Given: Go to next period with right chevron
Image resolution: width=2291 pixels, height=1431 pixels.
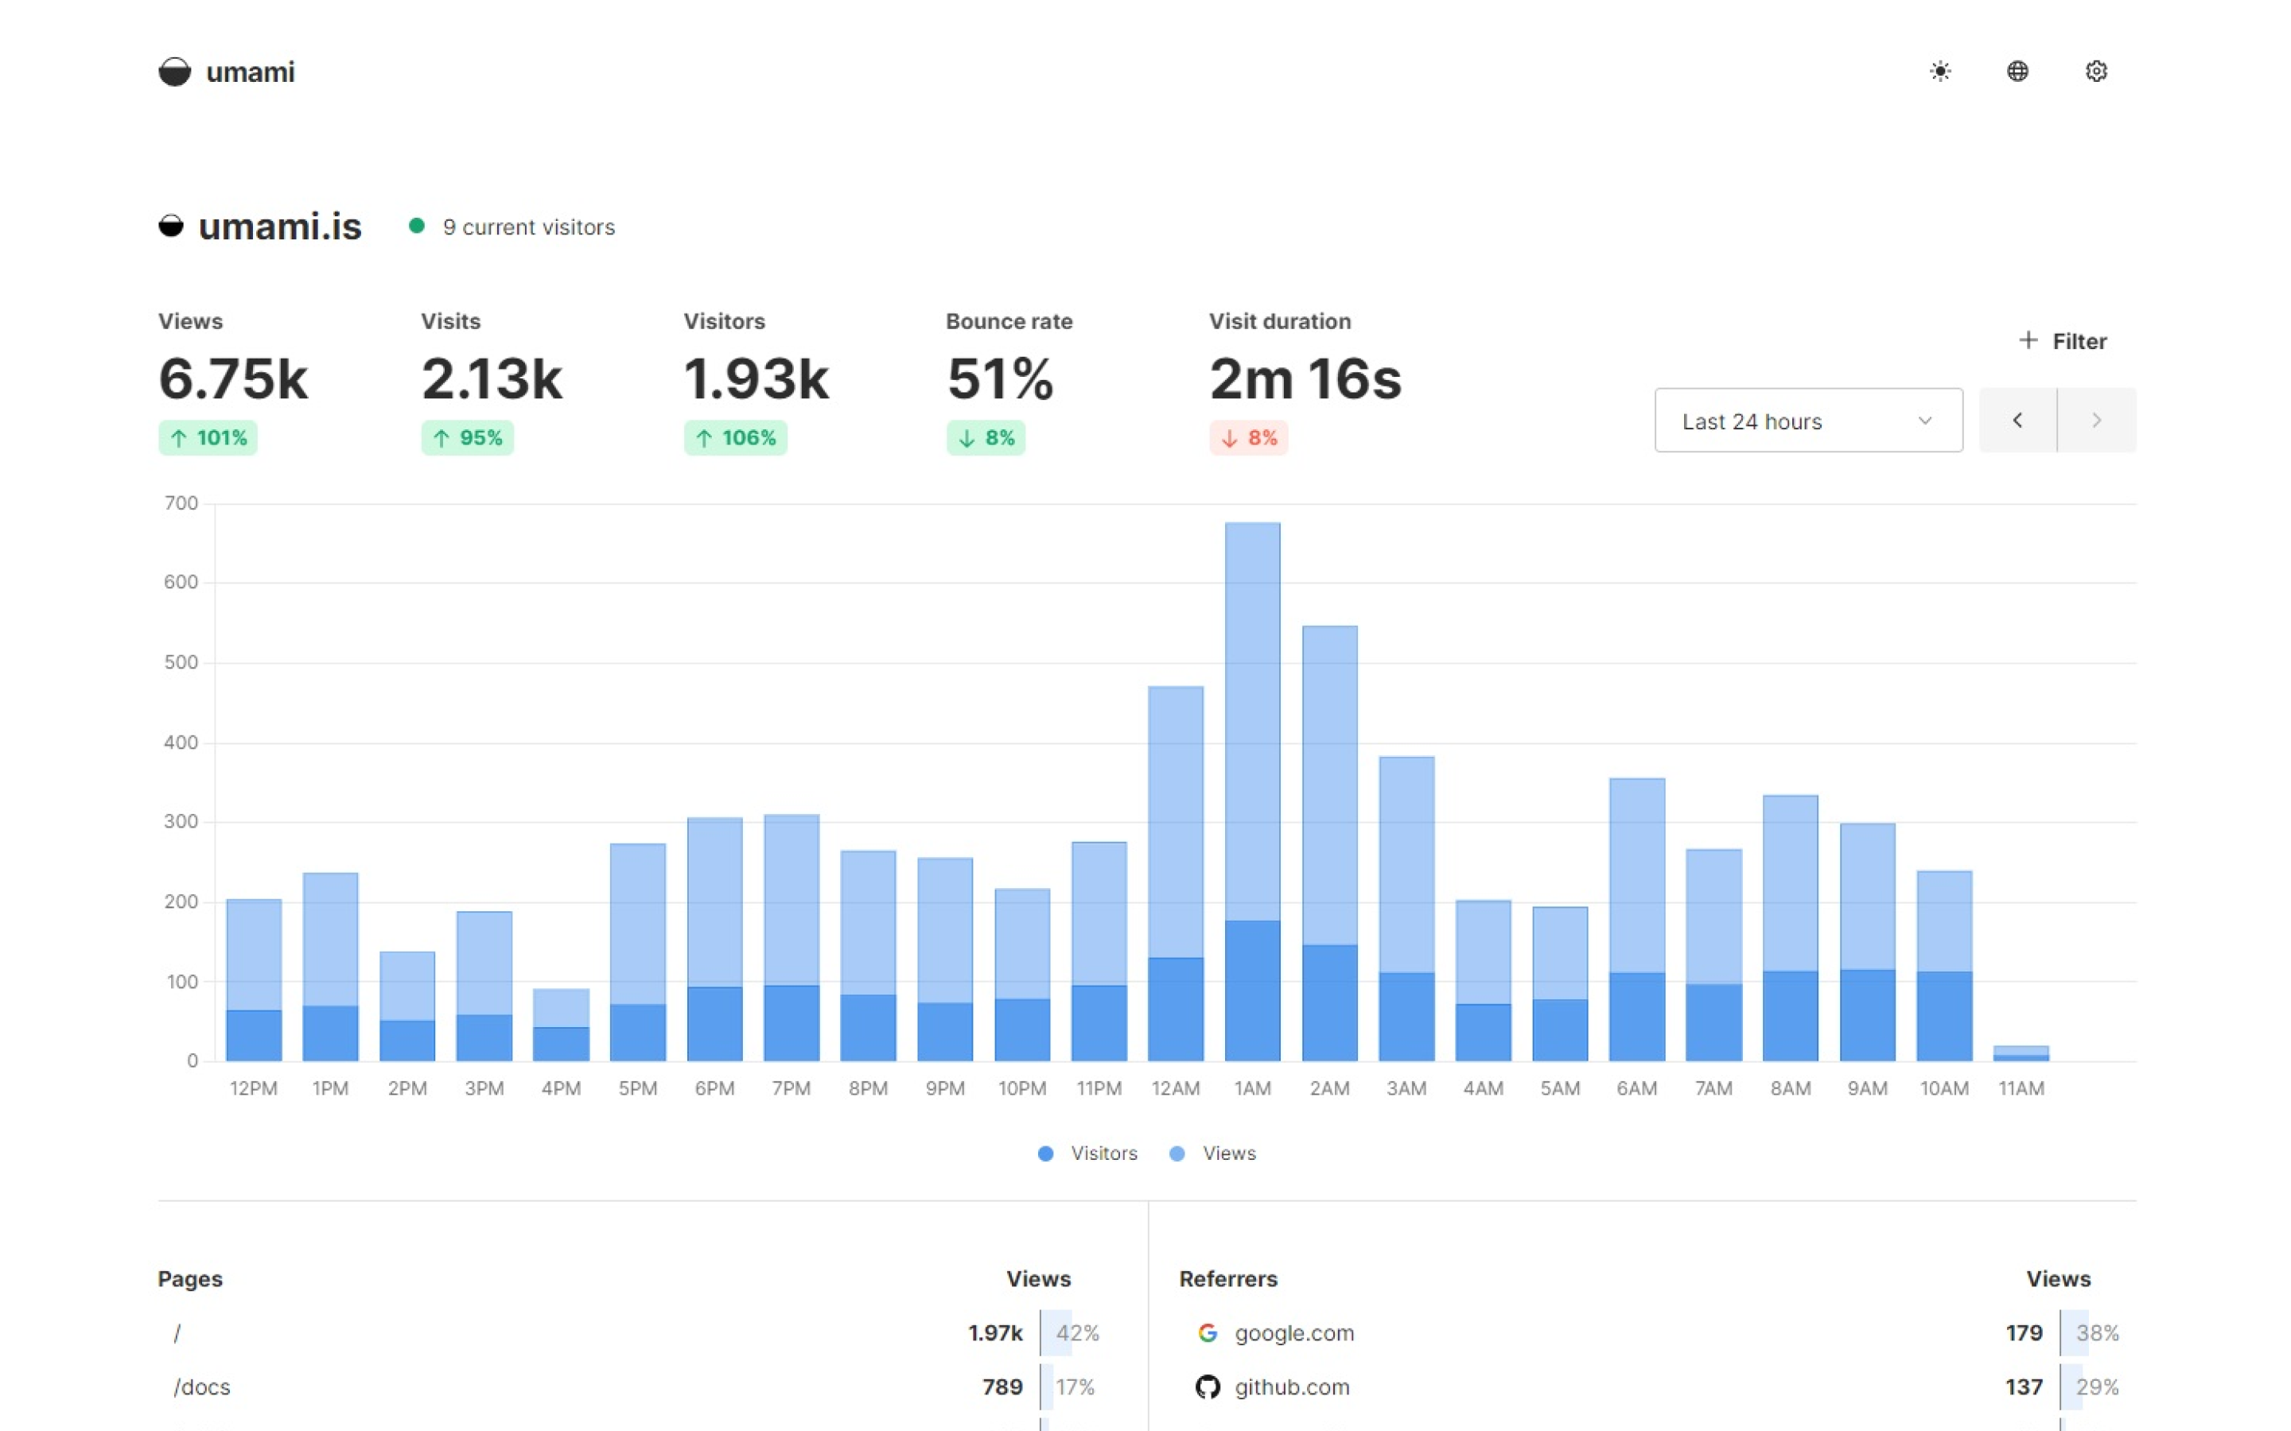Looking at the screenshot, I should pos(2097,421).
